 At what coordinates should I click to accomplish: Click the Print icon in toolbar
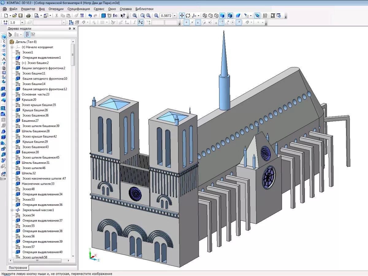coord(28,16)
